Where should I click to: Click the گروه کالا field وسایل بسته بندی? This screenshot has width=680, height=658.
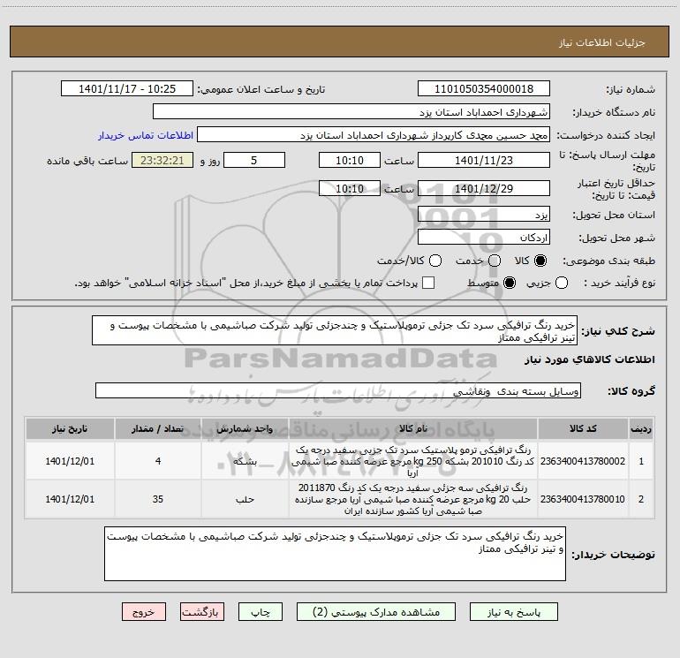click(x=338, y=390)
